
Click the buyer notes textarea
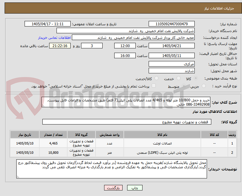tap(111, 169)
